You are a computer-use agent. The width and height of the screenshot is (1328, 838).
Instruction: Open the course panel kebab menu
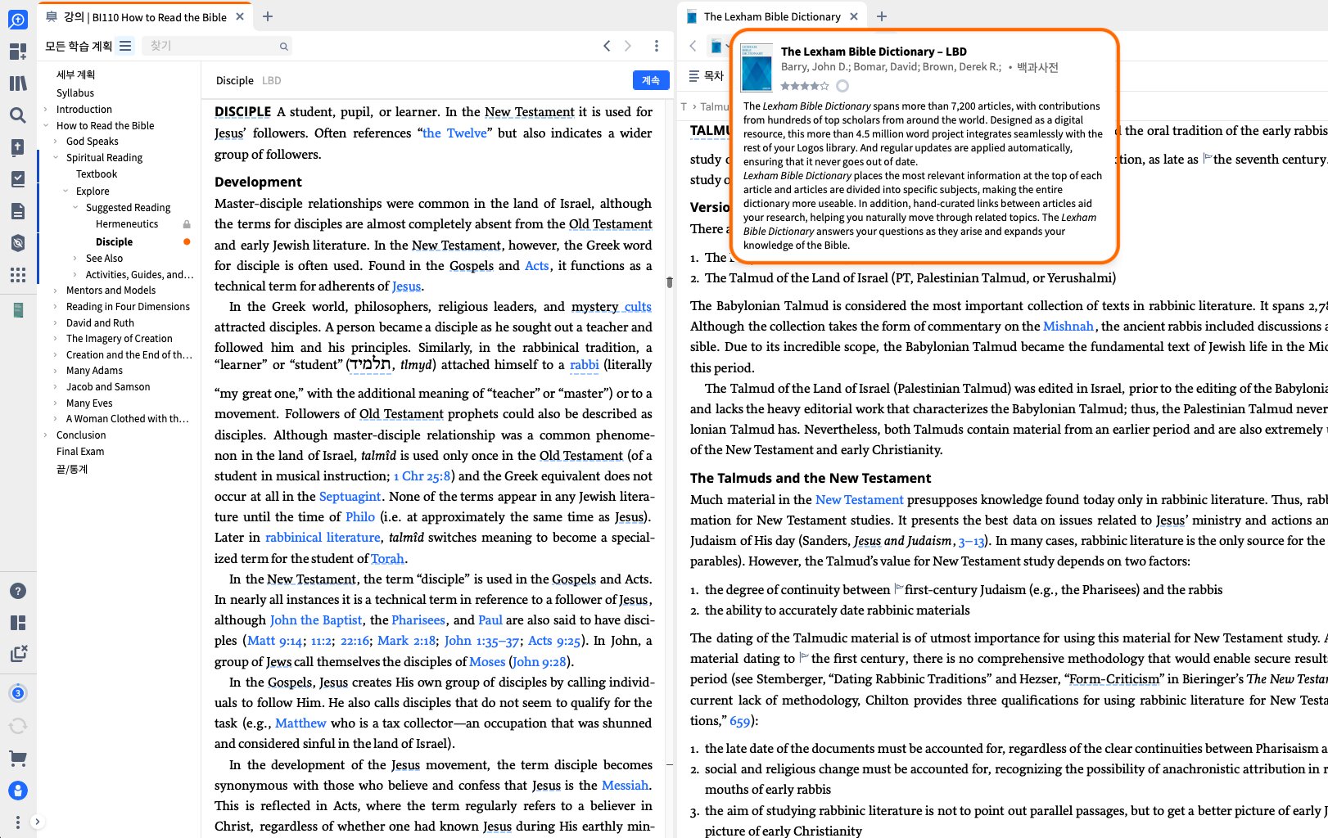coord(656,46)
